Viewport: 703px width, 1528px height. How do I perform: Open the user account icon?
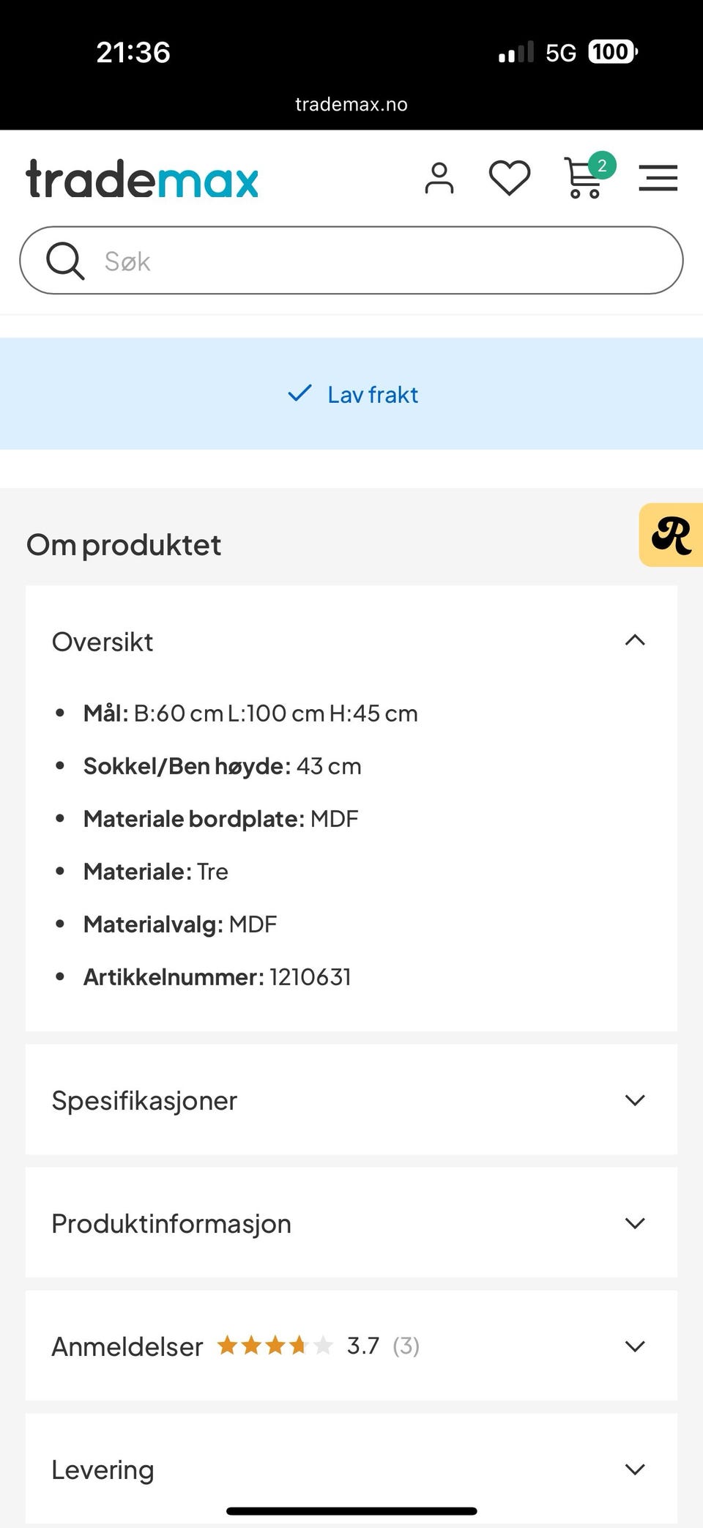coord(439,178)
